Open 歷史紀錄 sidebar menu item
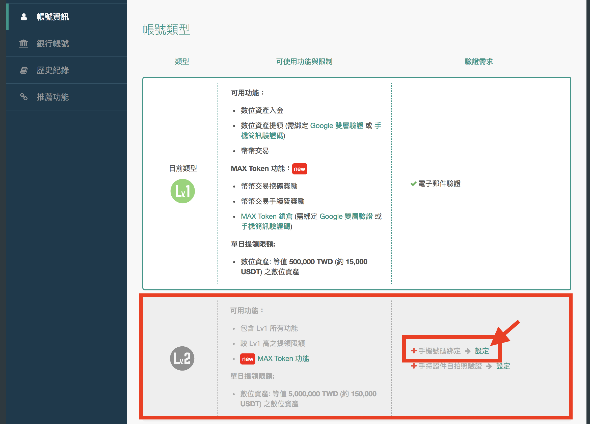 coord(52,70)
